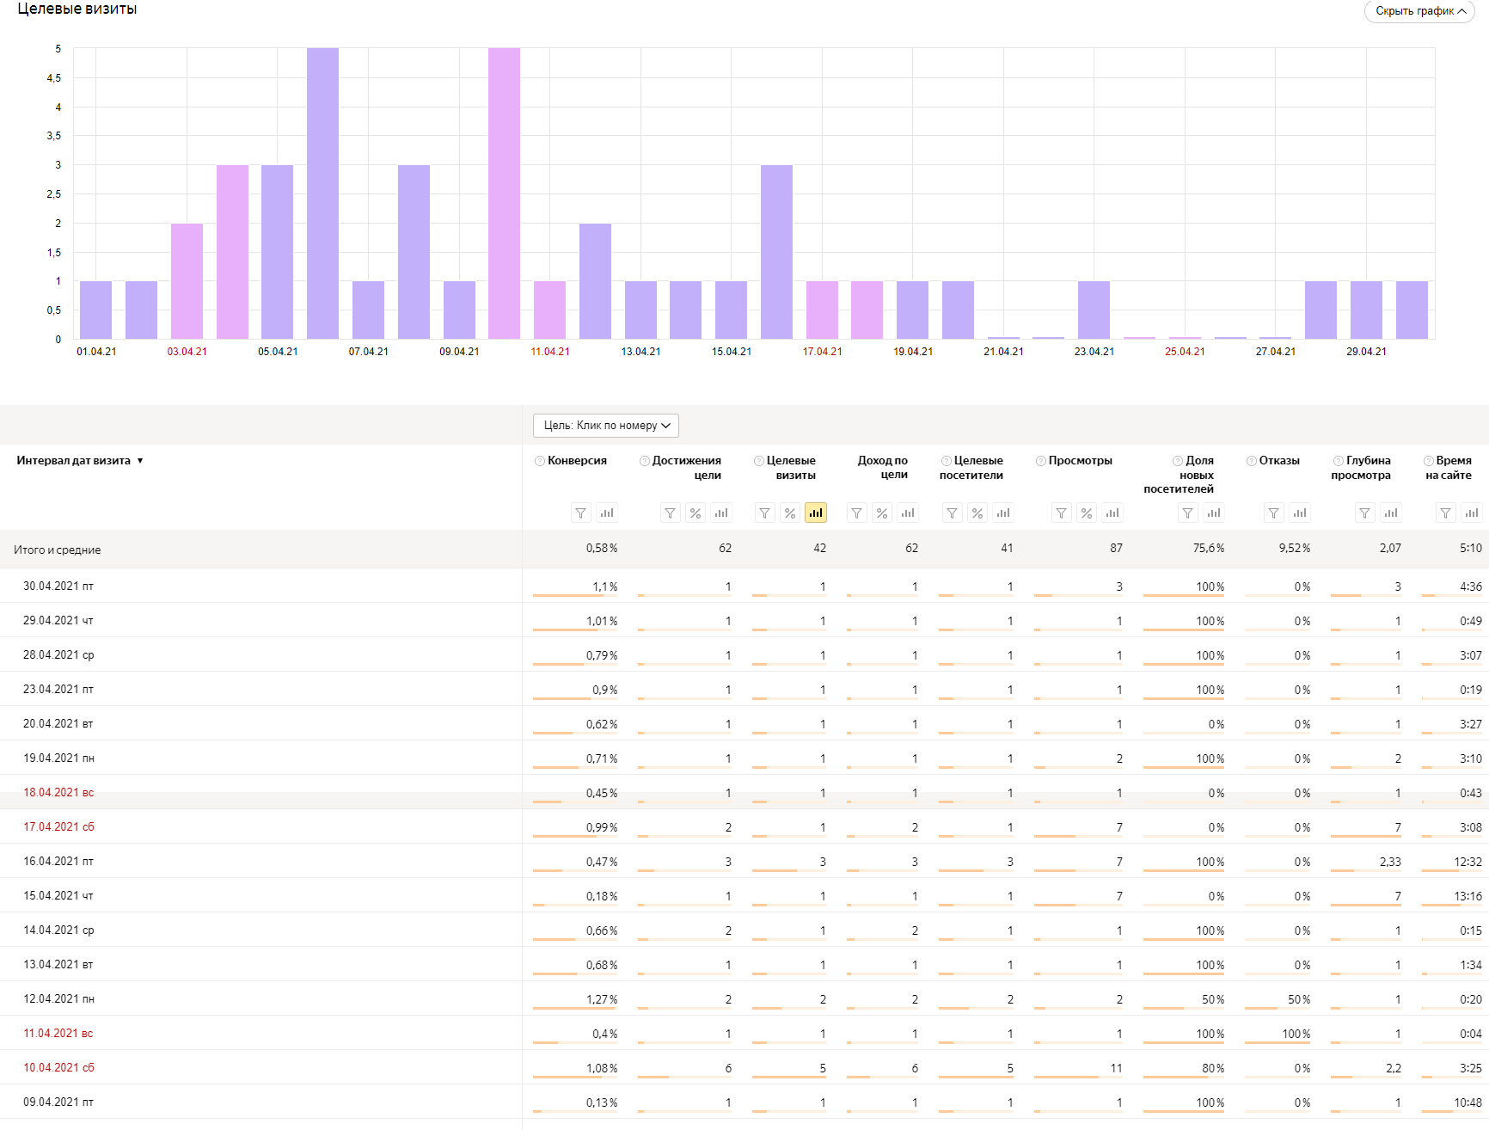Toggle chart display for Глубина просмотра
This screenshot has height=1130, width=1489.
click(x=1391, y=513)
